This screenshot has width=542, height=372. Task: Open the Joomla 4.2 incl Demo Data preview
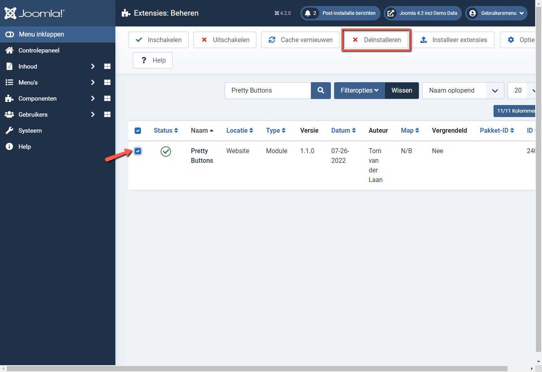423,13
